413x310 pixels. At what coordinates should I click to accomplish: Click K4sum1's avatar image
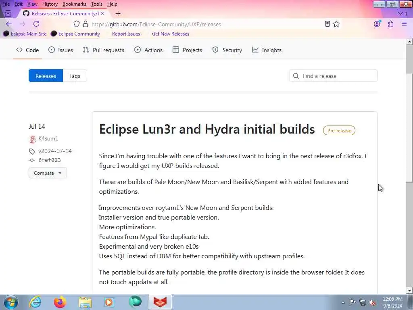click(x=32, y=139)
